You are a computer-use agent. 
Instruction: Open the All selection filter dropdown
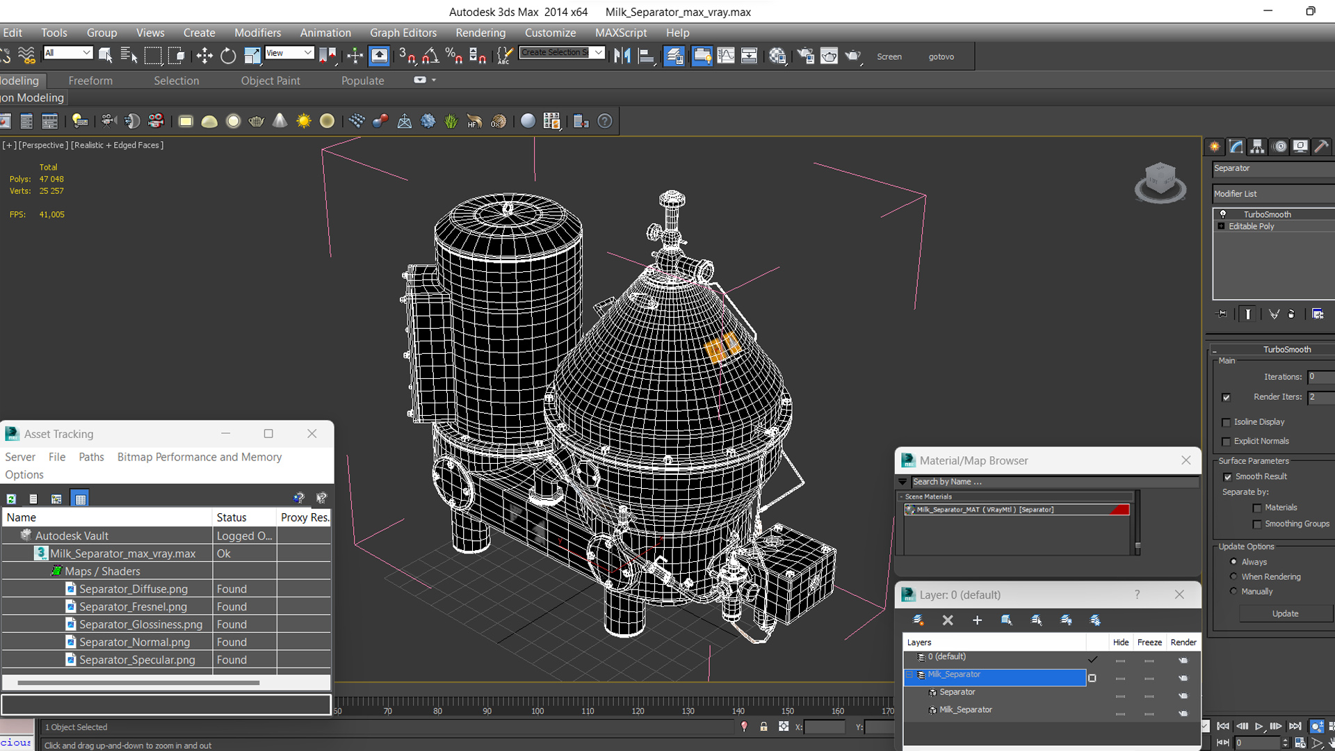point(67,53)
